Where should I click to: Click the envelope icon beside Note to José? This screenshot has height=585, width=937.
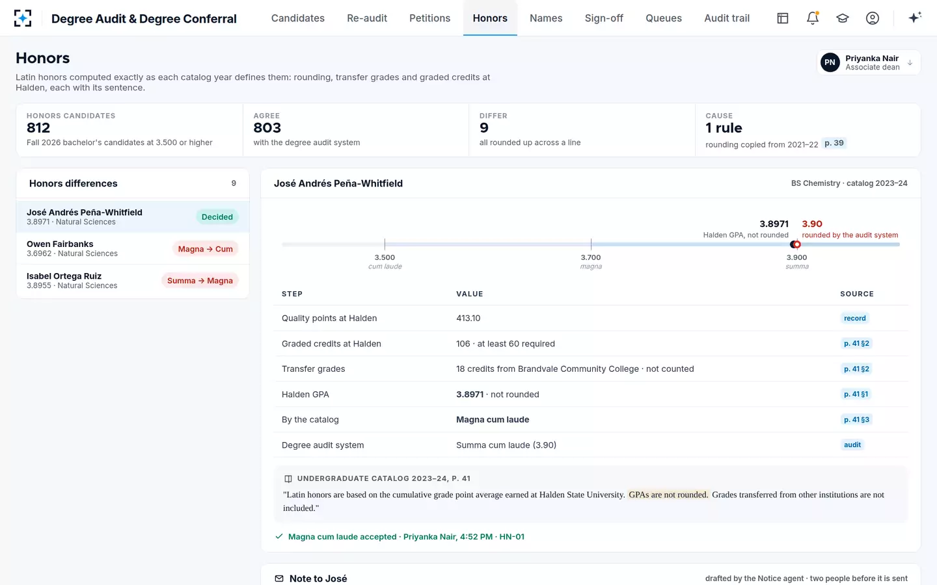point(279,578)
